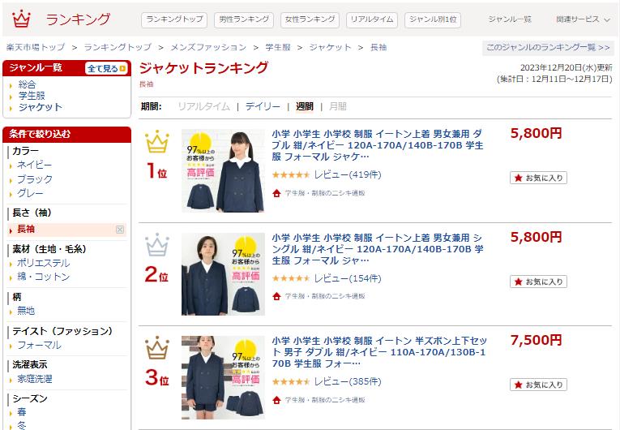Filter by ポリエステル material

tap(43, 263)
